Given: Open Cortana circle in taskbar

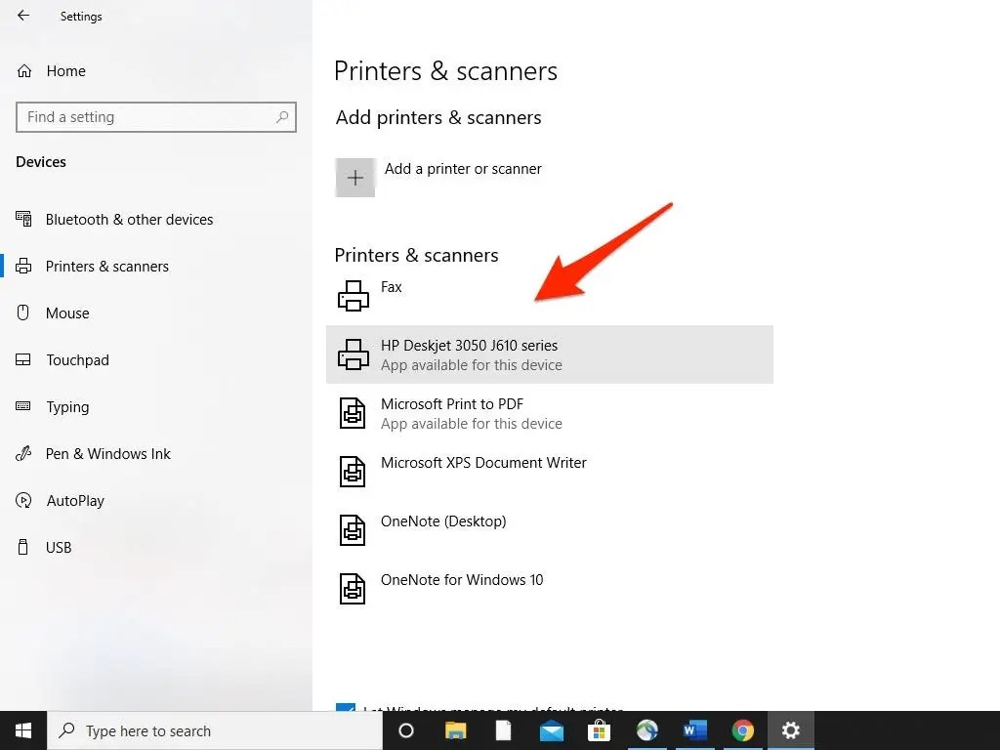Looking at the screenshot, I should [406, 730].
